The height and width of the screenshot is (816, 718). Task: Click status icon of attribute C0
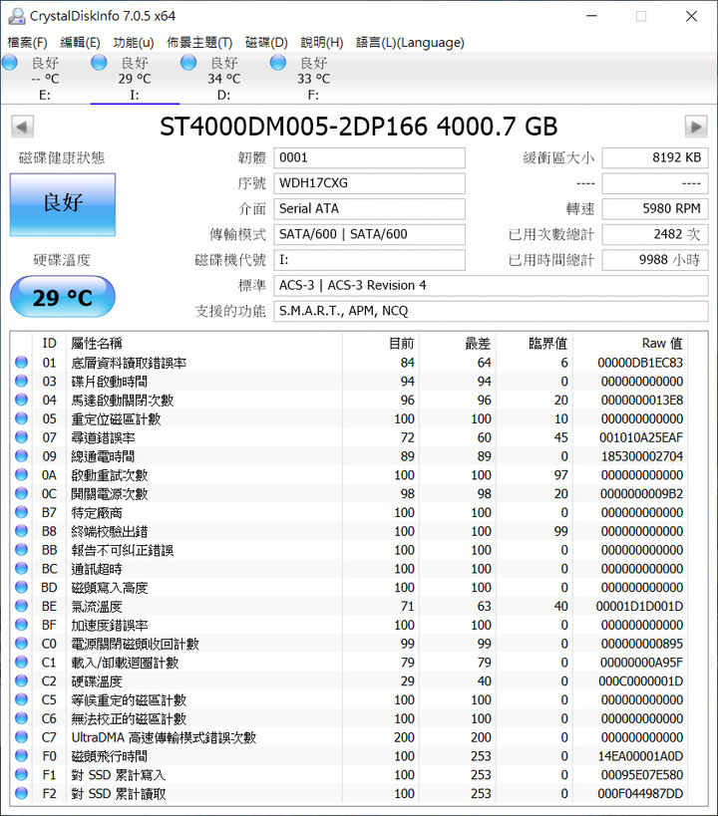[21, 643]
